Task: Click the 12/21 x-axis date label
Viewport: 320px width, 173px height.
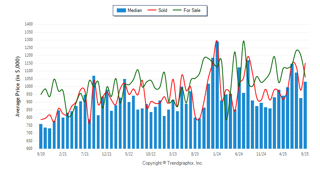Action: [x=107, y=153]
